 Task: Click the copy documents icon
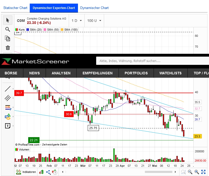point(8,38)
